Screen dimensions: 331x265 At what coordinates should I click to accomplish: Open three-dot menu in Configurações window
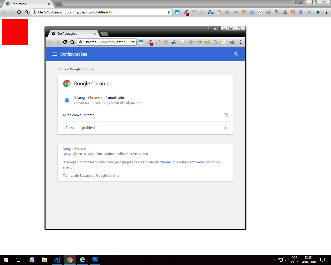[x=240, y=42]
